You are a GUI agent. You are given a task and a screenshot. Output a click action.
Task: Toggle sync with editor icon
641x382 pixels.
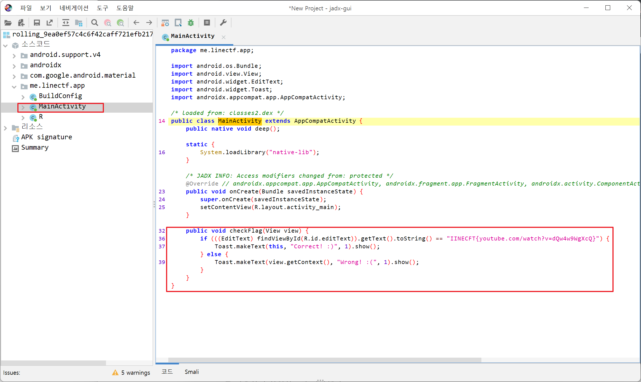click(x=66, y=23)
